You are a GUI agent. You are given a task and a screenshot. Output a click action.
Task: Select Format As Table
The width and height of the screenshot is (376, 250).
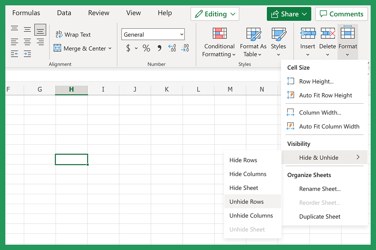[253, 43]
